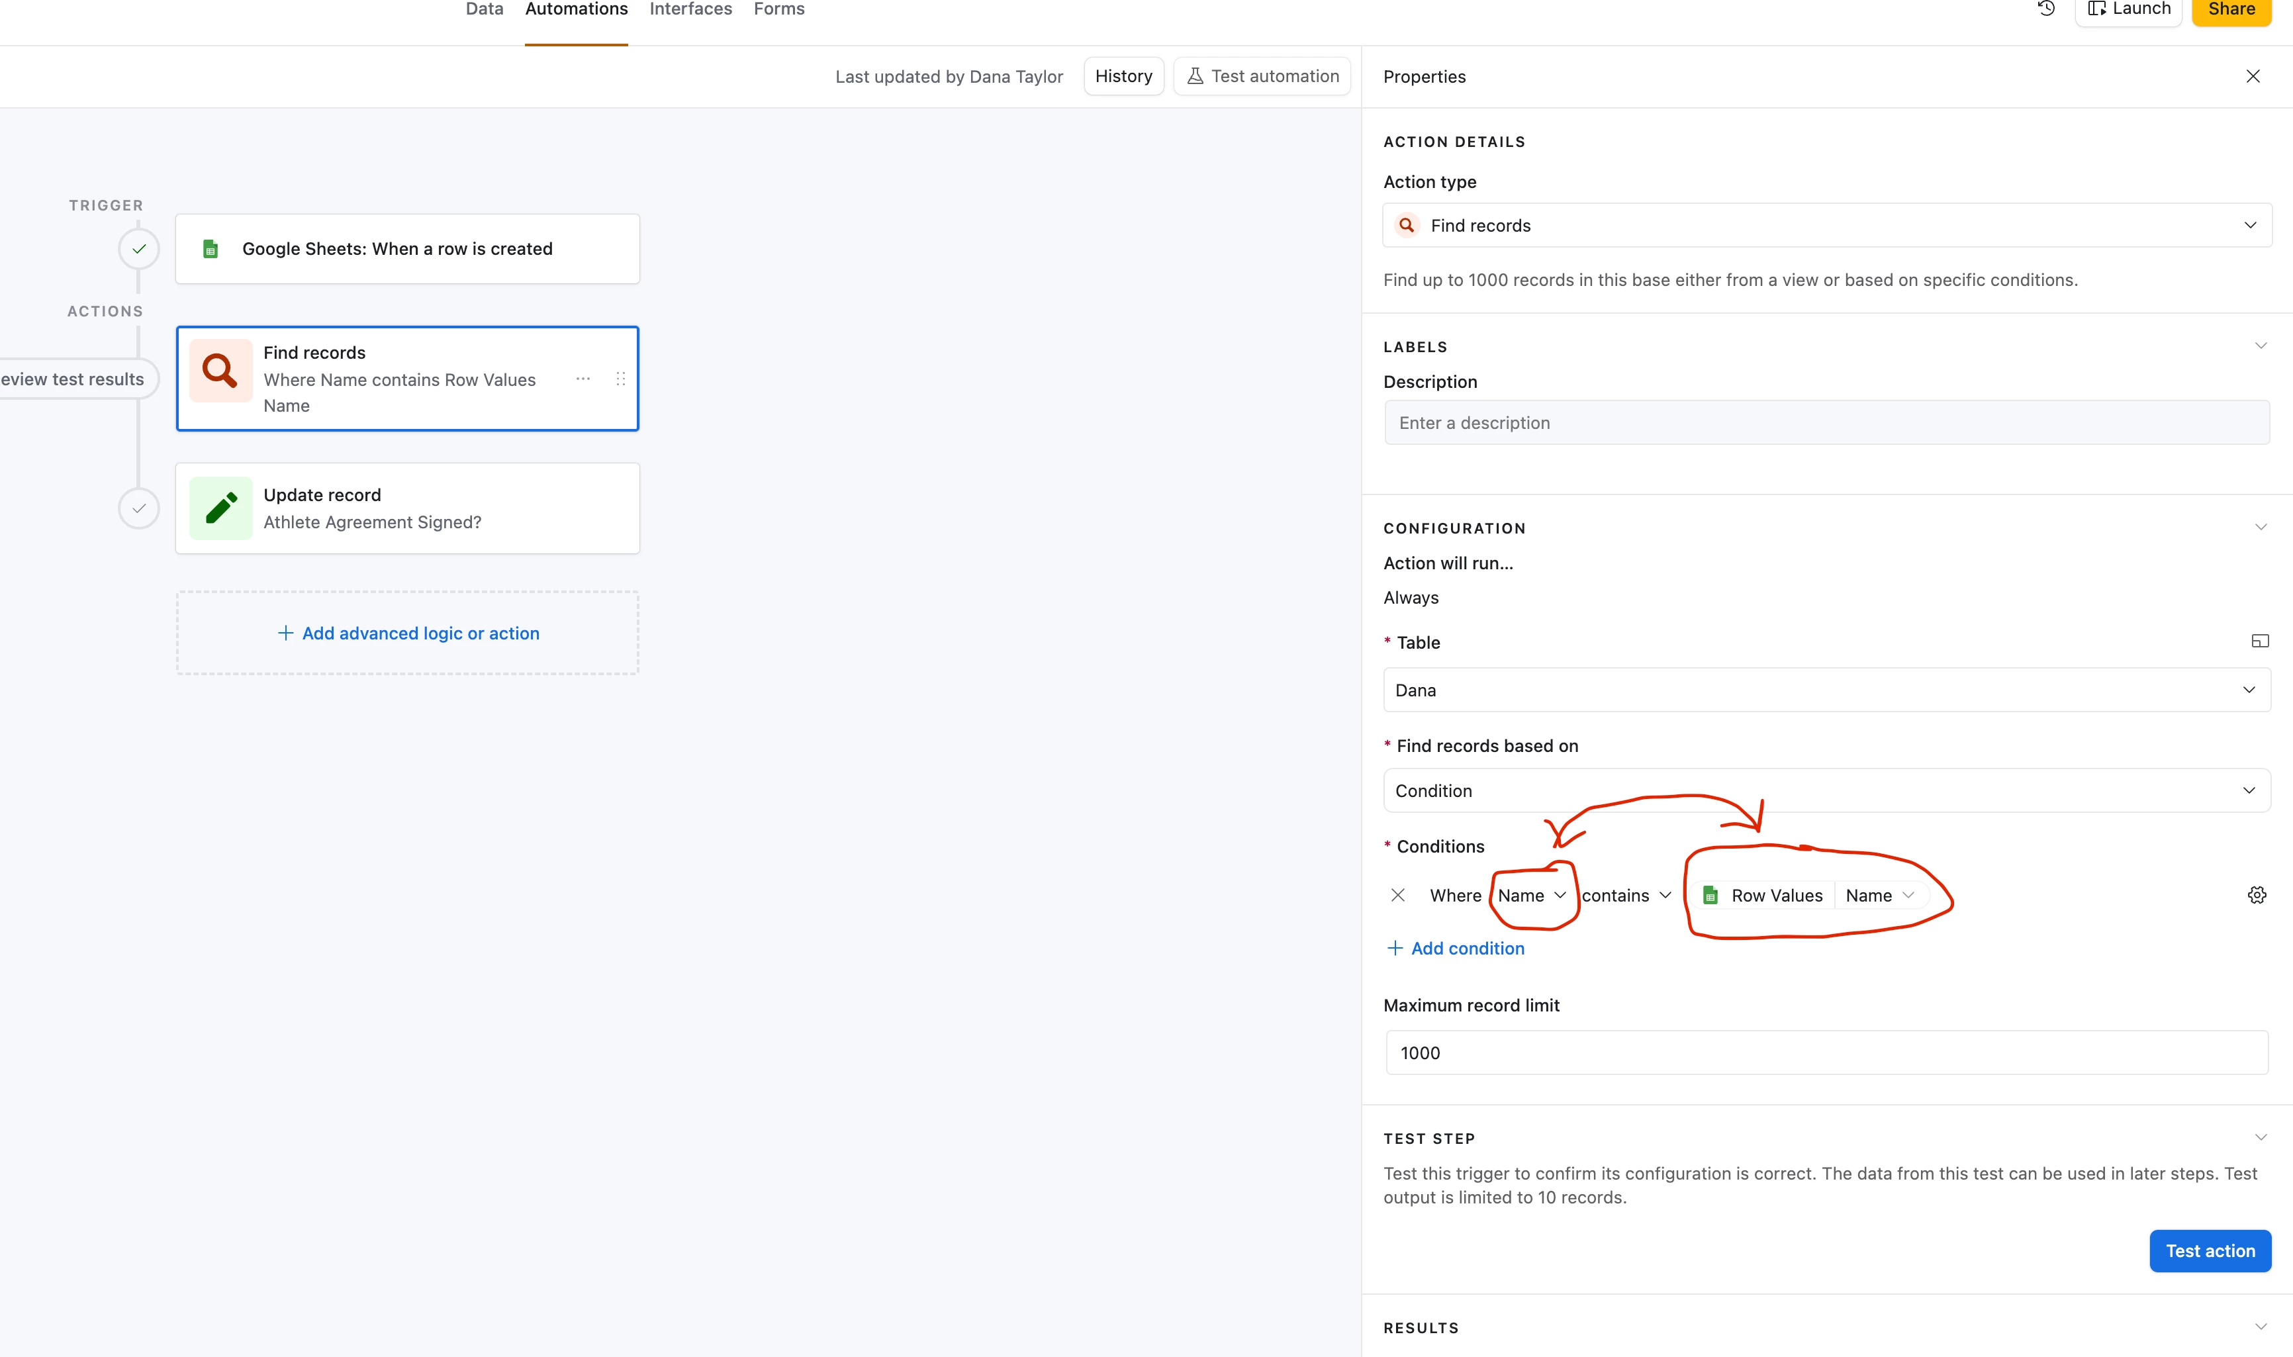Open the Find records three-dot menu
Image resolution: width=2293 pixels, height=1357 pixels.
(583, 379)
